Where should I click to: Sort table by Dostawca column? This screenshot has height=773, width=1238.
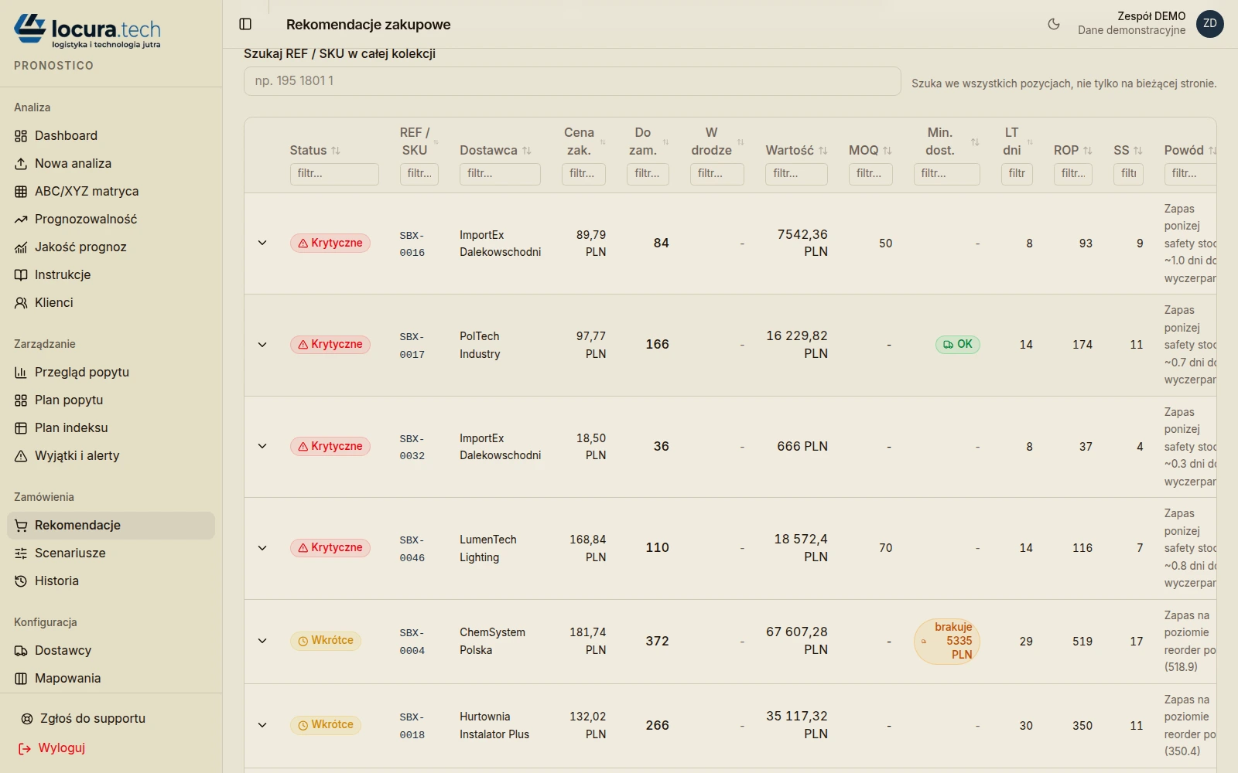point(495,150)
